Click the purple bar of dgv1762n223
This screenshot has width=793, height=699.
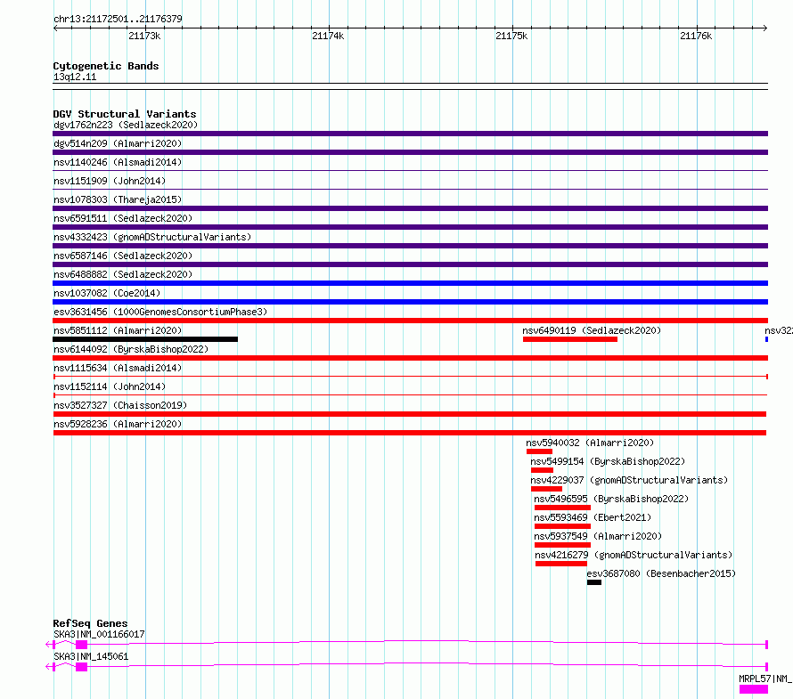click(x=410, y=134)
